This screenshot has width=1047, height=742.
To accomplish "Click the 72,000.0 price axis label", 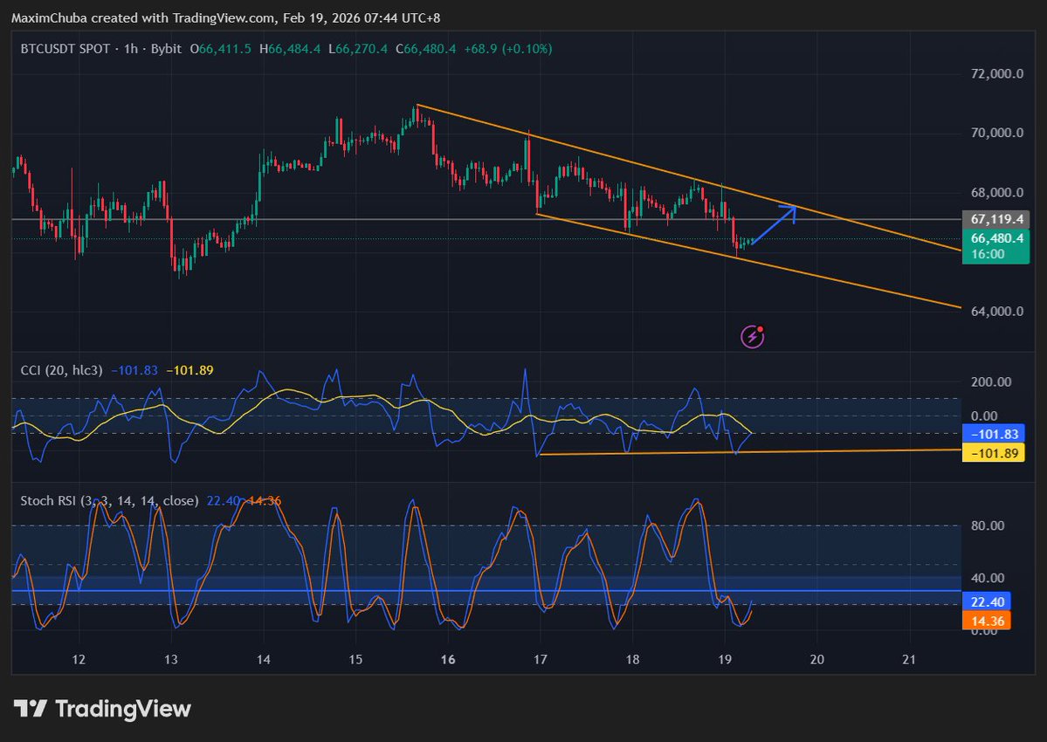I will tap(997, 73).
